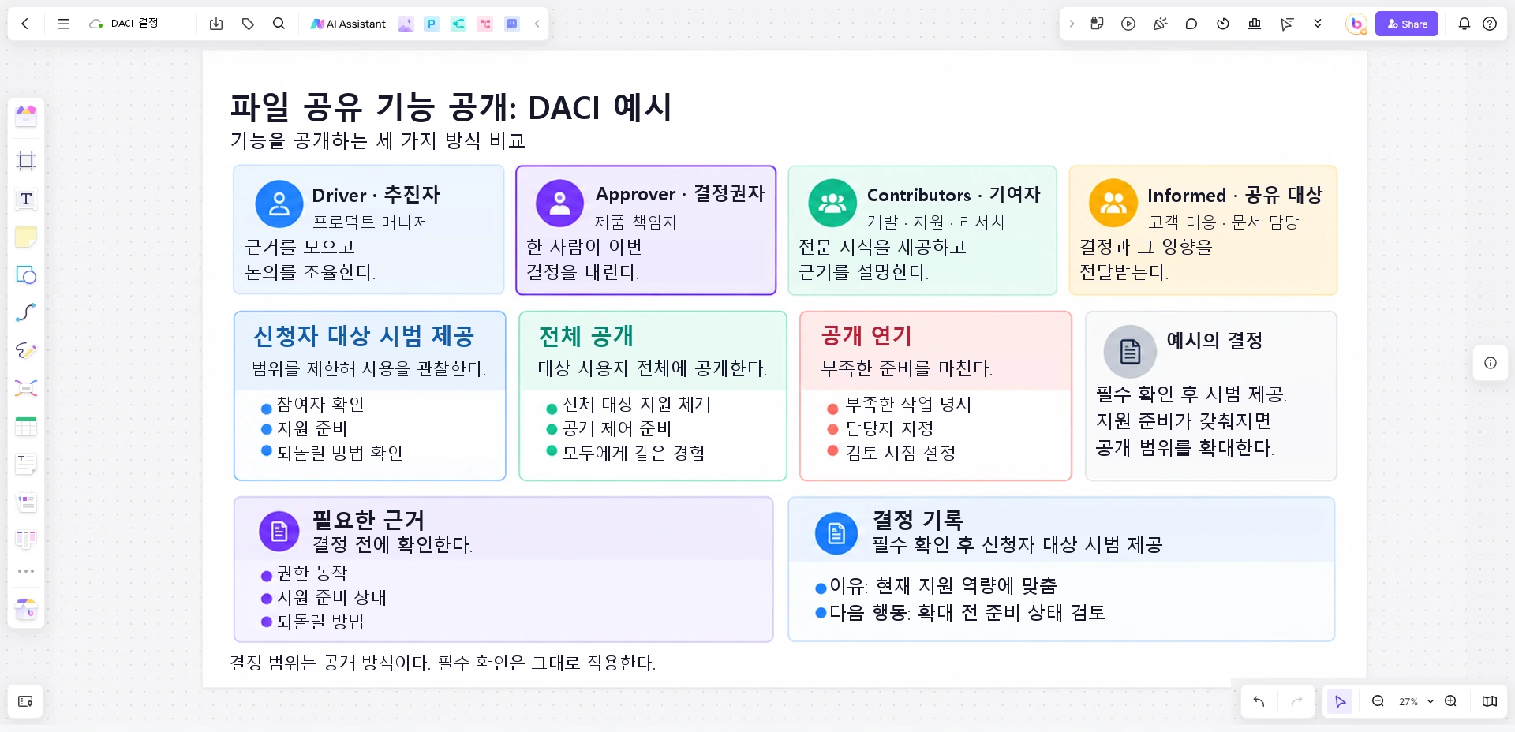Viewport: 1515px width, 732px height.
Task: Toggle the minimap book icon
Action: pyautogui.click(x=1490, y=701)
